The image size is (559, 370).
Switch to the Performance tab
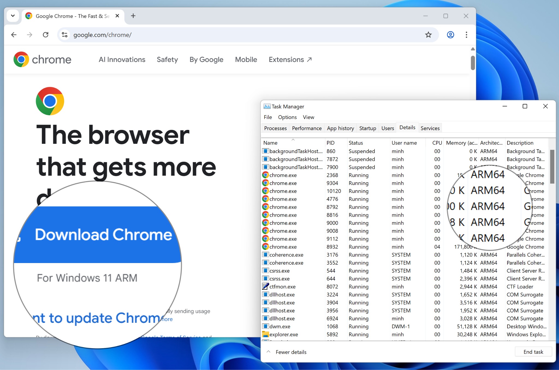click(x=307, y=128)
